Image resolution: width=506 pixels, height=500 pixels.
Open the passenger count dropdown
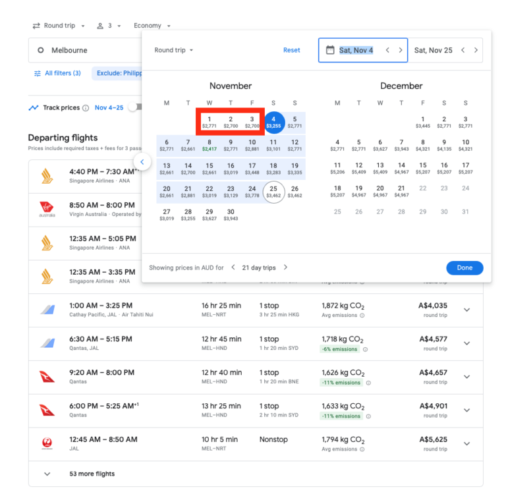109,26
